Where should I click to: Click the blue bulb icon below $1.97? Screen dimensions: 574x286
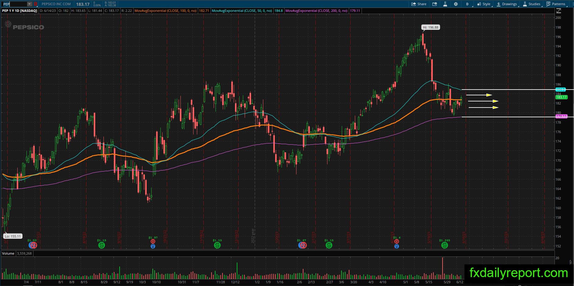153,246
